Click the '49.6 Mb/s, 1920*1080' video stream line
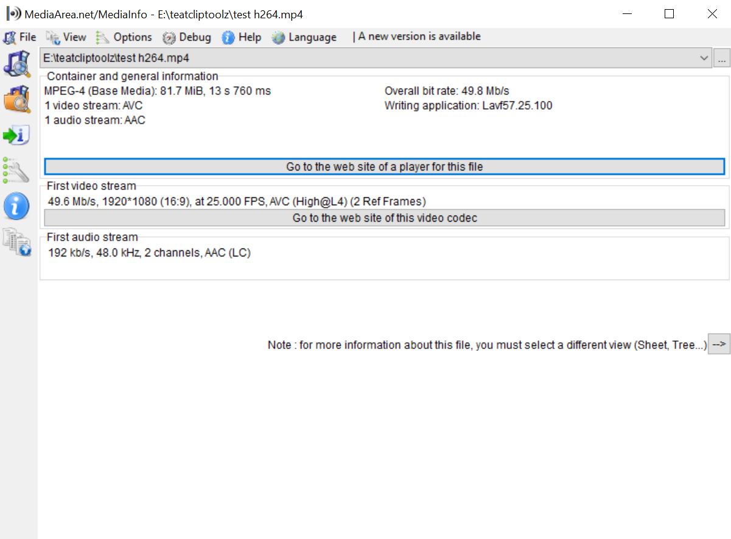 (x=237, y=201)
